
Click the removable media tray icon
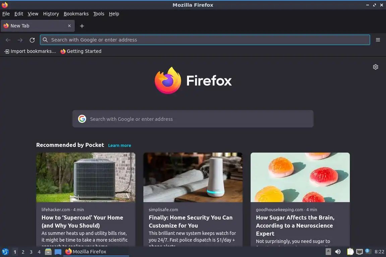[328, 252]
